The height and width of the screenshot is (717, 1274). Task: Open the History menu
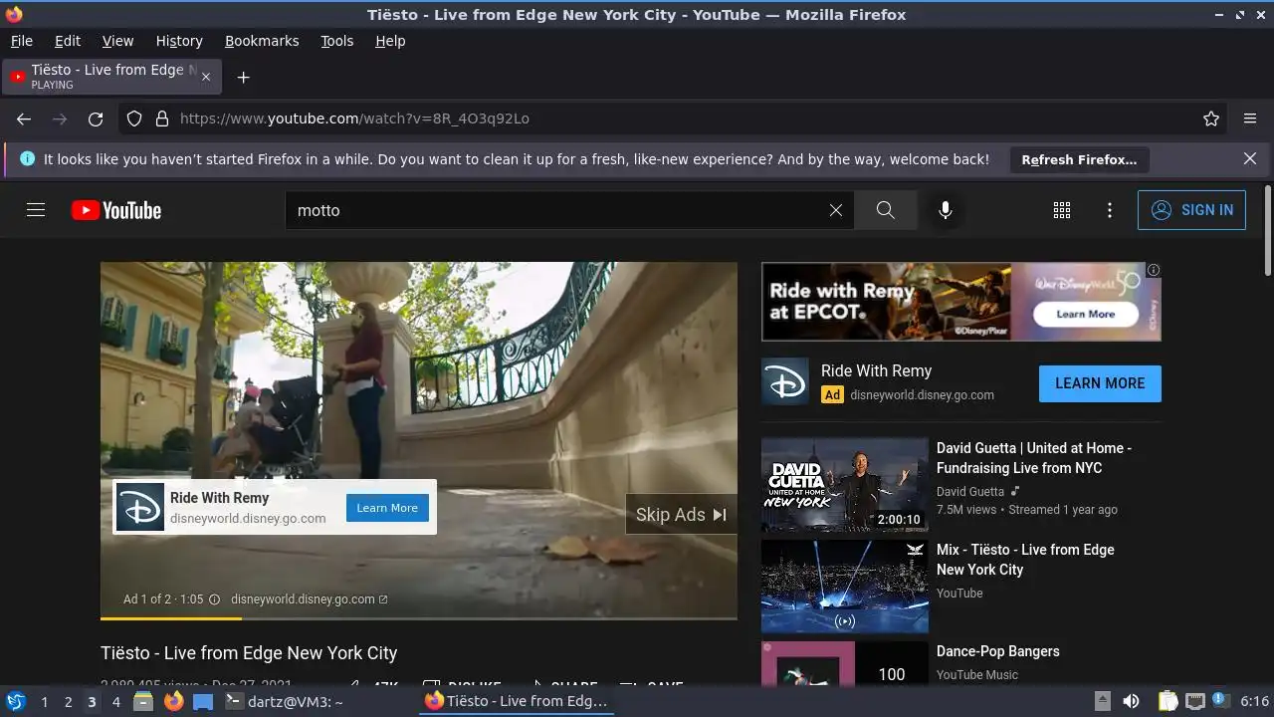[179, 41]
